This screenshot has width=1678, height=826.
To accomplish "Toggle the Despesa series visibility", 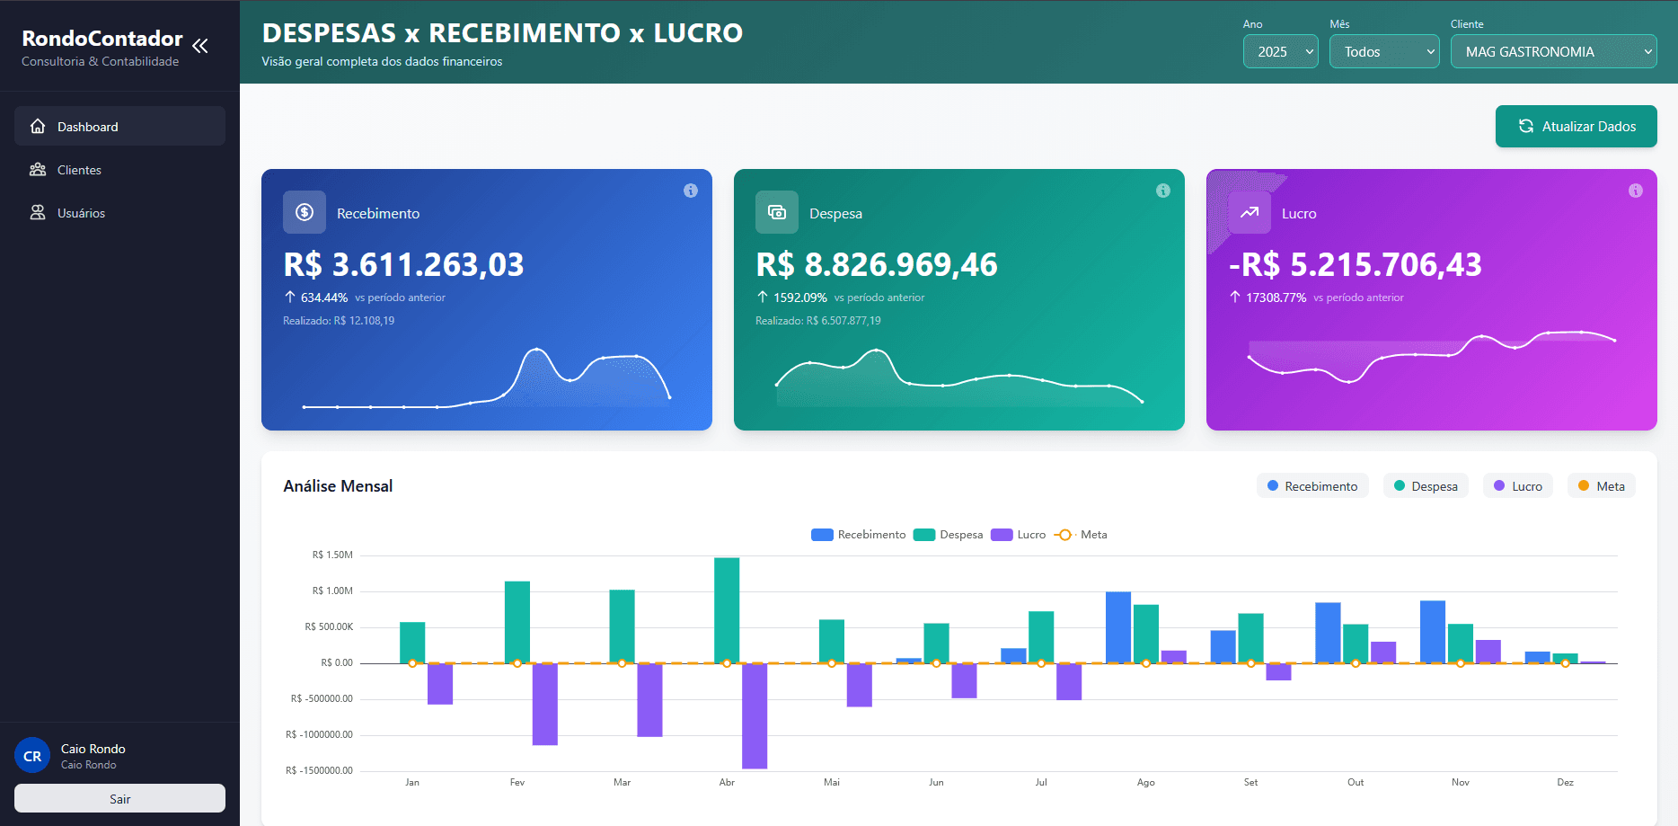I will pos(1426,485).
